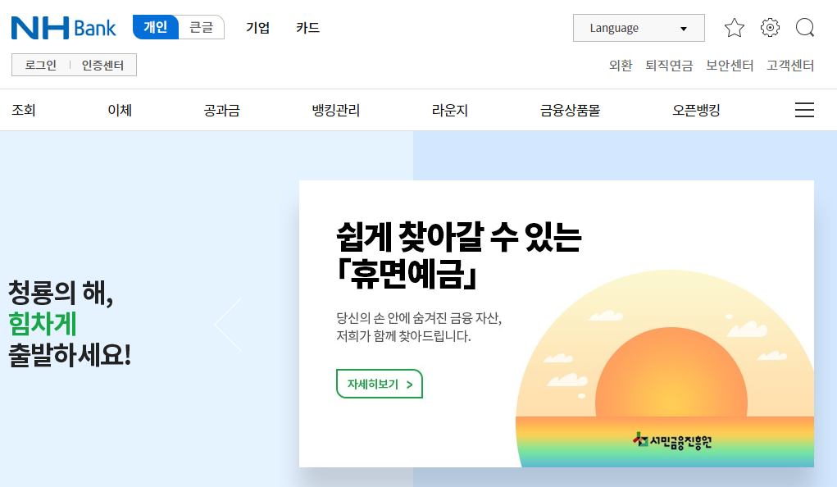Viewport: 837px width, 487px height.
Task: Open the 이체 menu
Action: [x=120, y=110]
